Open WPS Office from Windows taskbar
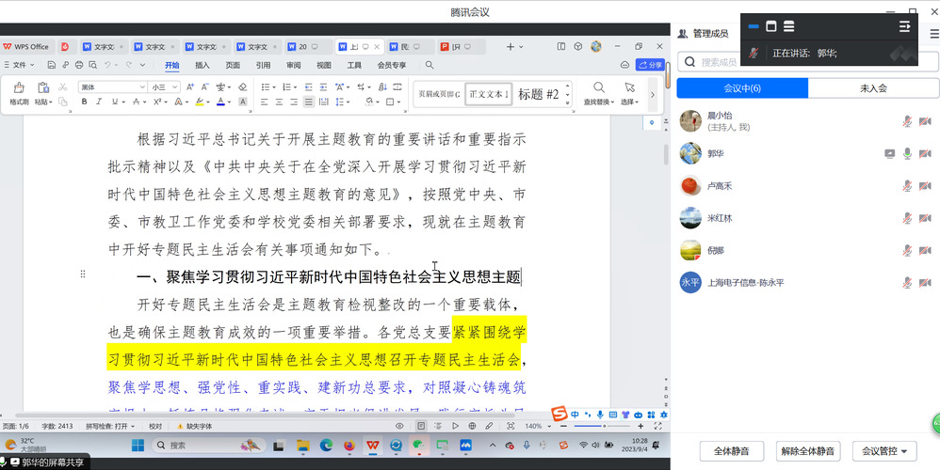 click(x=373, y=445)
